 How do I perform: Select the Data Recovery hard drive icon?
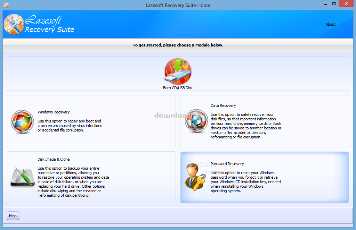point(196,121)
